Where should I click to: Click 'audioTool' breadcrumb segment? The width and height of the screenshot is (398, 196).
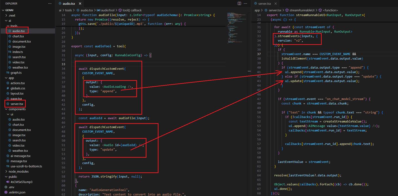point(107,10)
